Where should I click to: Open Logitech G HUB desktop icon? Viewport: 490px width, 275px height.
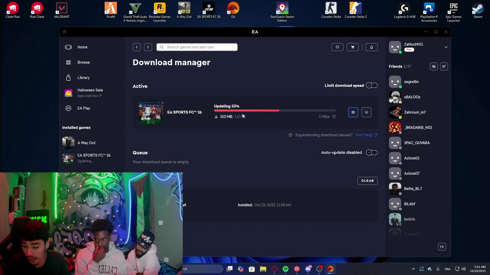click(x=405, y=11)
